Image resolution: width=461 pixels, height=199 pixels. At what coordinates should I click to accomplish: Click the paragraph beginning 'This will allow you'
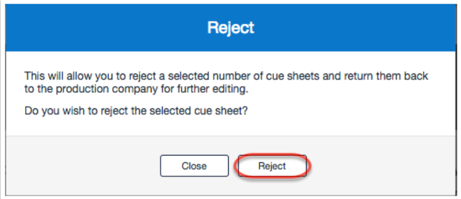click(226, 82)
